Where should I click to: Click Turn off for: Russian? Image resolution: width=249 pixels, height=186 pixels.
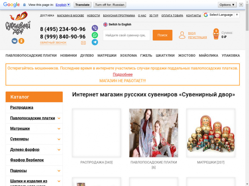[x=110, y=5]
